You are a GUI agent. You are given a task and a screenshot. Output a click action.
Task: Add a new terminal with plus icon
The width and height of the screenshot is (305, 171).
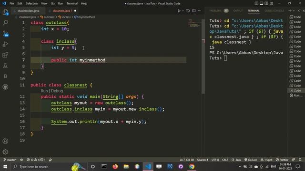click(290, 11)
